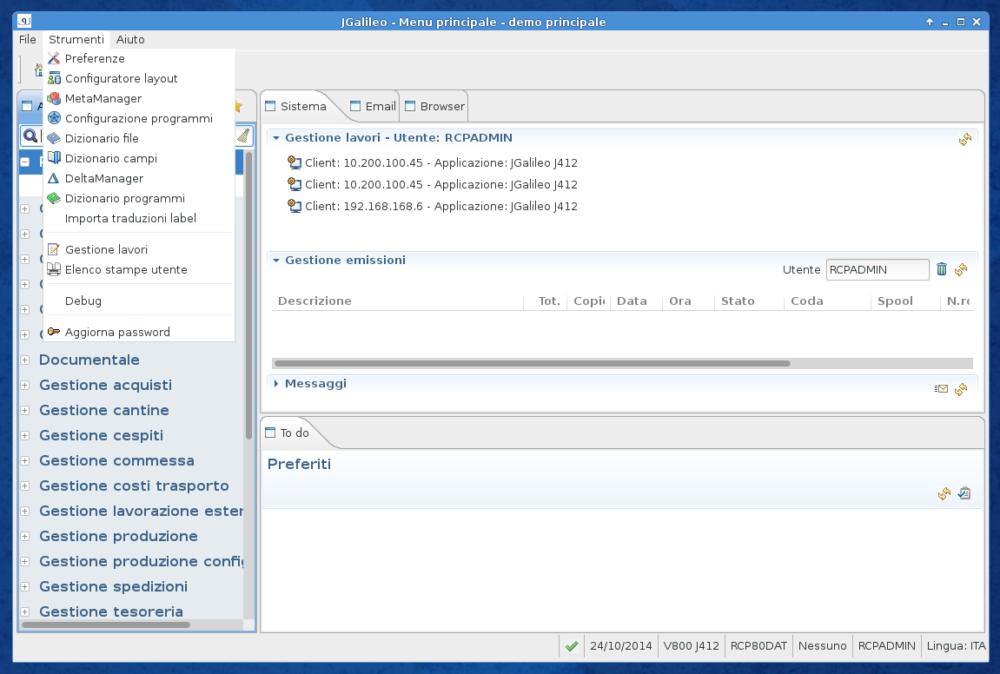
Task: Click the emissioni table horizontal scrollbar
Action: [532, 363]
